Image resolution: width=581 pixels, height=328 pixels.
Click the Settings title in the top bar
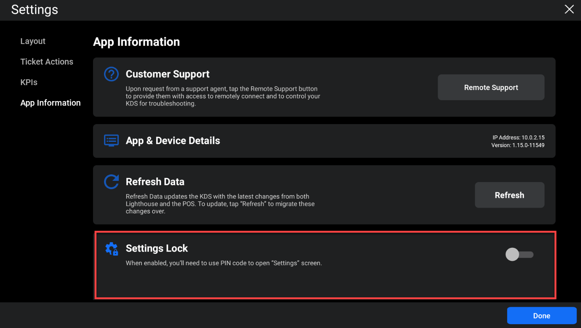[35, 10]
